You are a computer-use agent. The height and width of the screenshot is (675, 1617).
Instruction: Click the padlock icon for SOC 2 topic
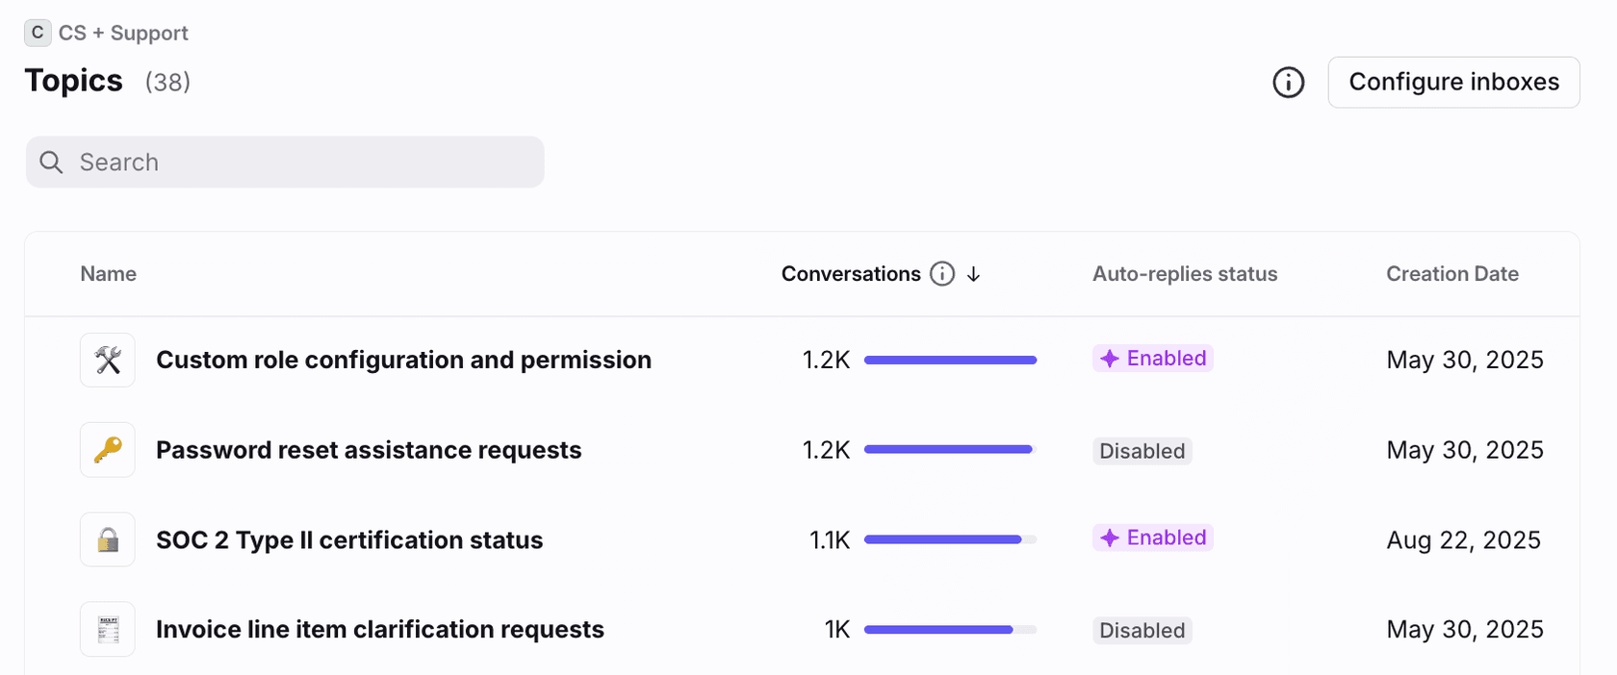click(108, 539)
